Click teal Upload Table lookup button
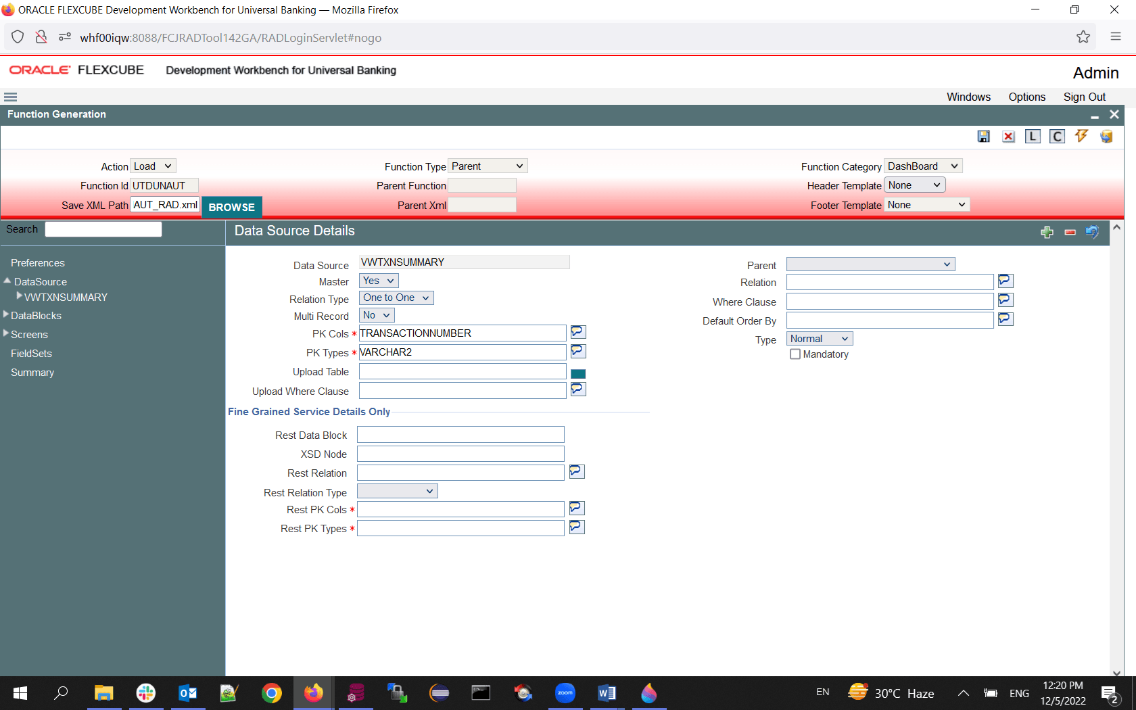 [578, 373]
